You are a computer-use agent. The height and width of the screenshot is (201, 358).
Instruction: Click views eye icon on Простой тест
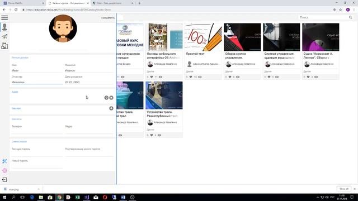point(200,77)
